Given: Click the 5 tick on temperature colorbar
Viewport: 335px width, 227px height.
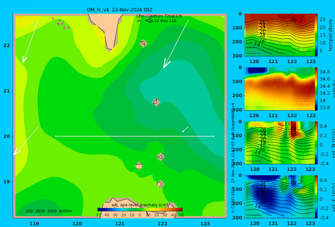Looking at the screenshot, I should [321, 51].
